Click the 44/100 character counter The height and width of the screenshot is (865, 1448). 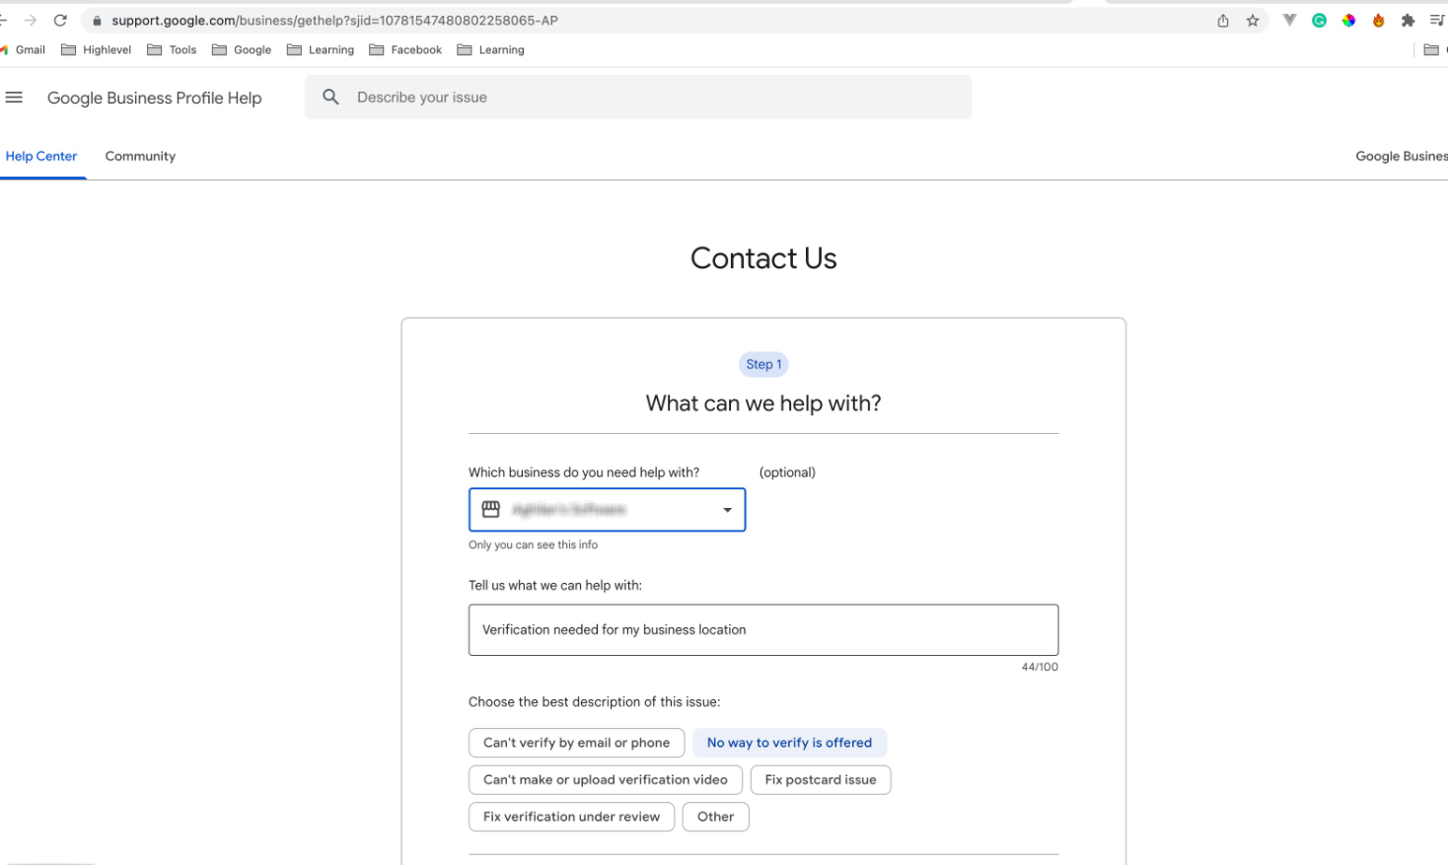pyautogui.click(x=1040, y=668)
